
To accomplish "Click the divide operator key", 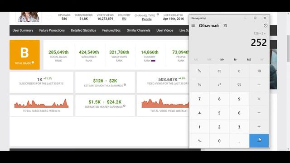I will pyautogui.click(x=259, y=85).
